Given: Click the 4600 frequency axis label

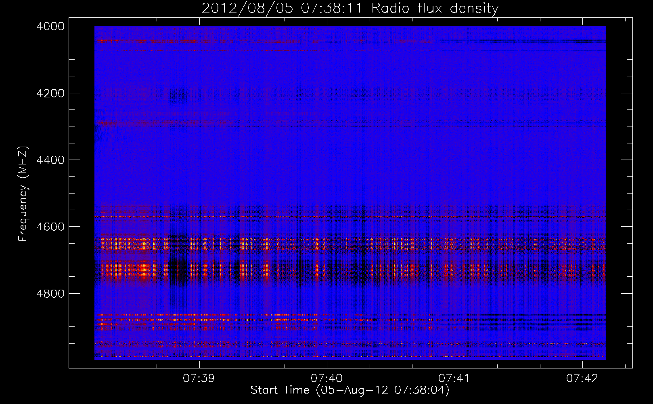Looking at the screenshot, I should (x=50, y=227).
